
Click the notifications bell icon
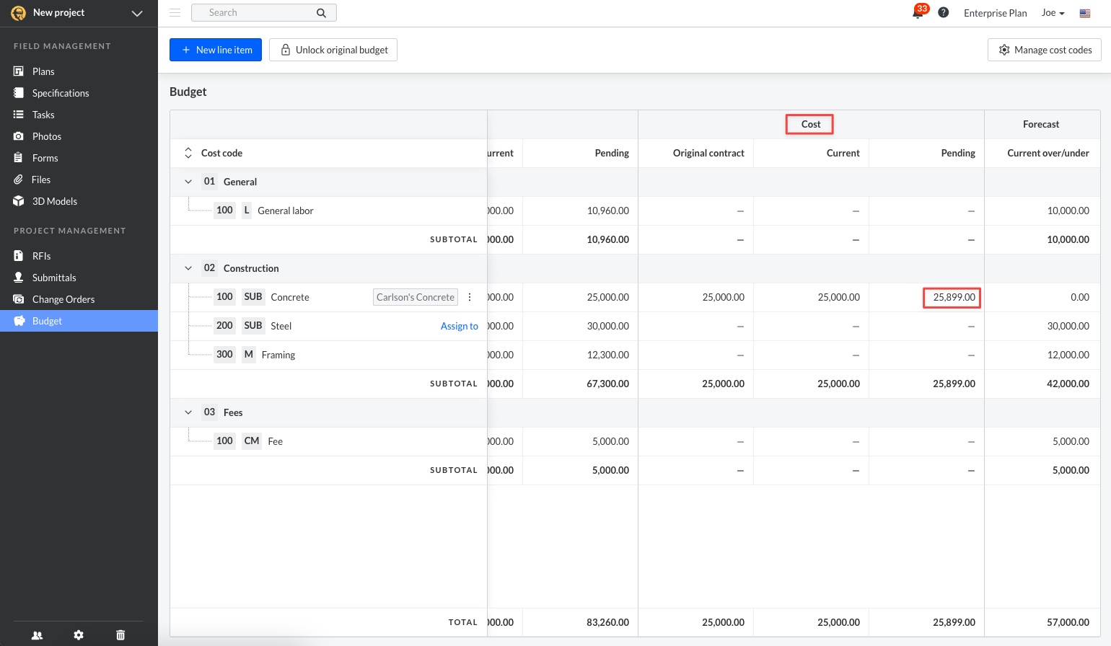pyautogui.click(x=918, y=13)
